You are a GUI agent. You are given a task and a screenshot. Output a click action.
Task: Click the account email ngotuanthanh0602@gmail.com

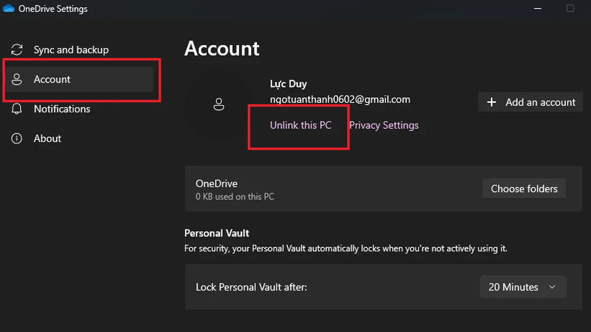point(340,99)
